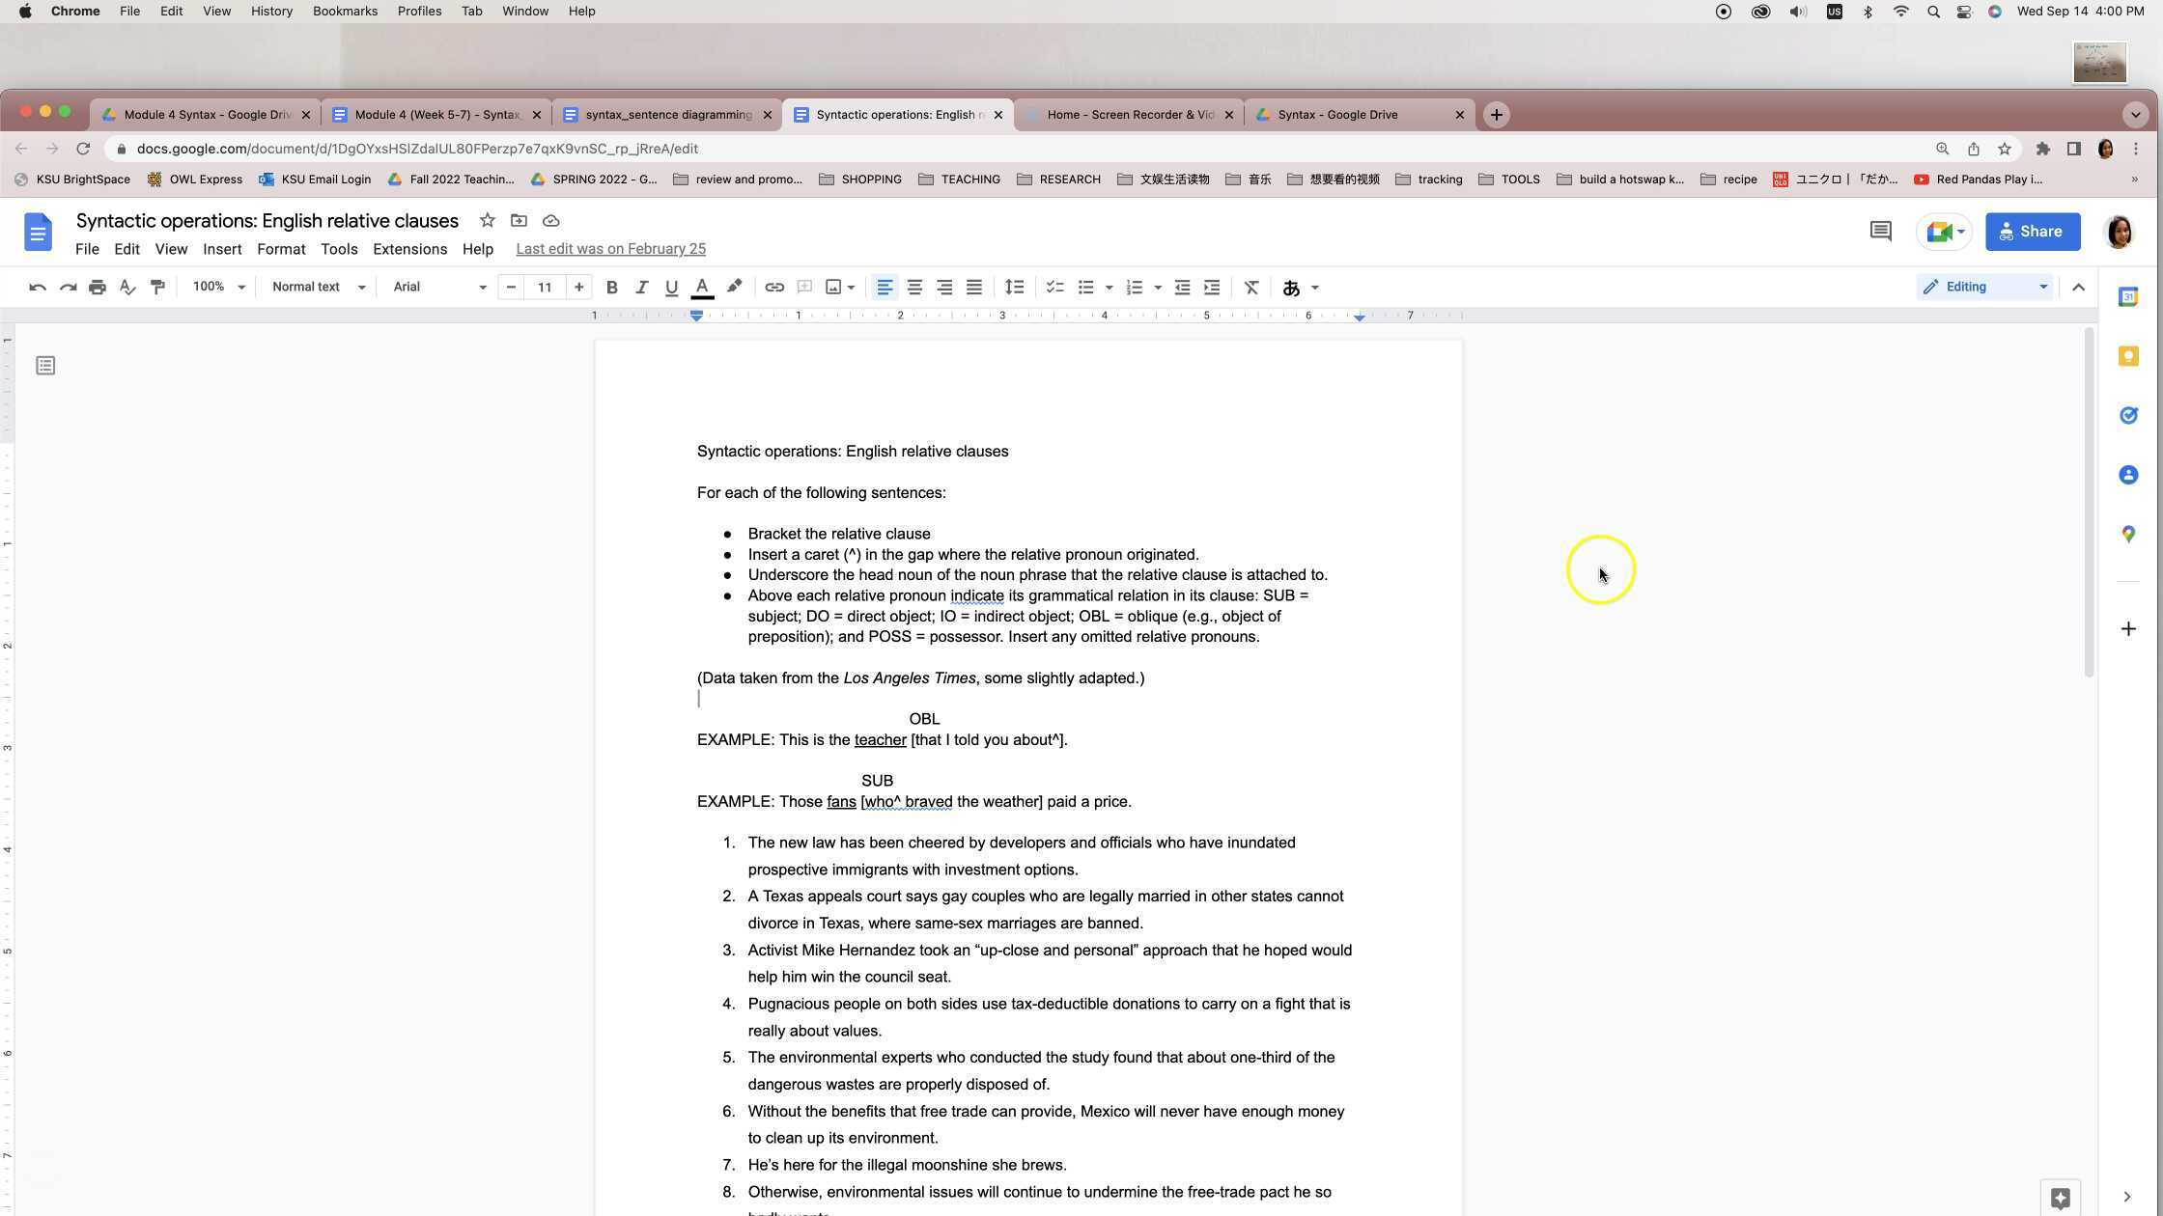Click the clear formatting icon

[x=1251, y=287]
